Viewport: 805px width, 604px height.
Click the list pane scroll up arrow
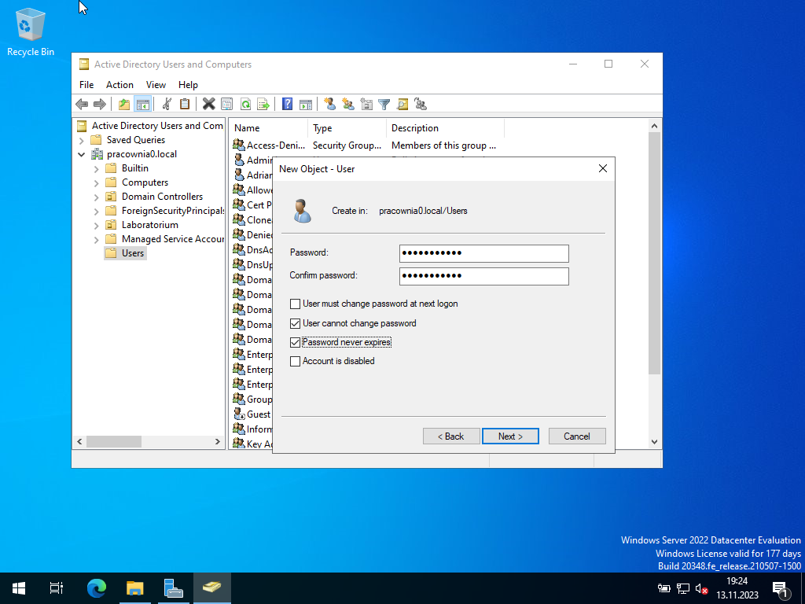coord(654,126)
